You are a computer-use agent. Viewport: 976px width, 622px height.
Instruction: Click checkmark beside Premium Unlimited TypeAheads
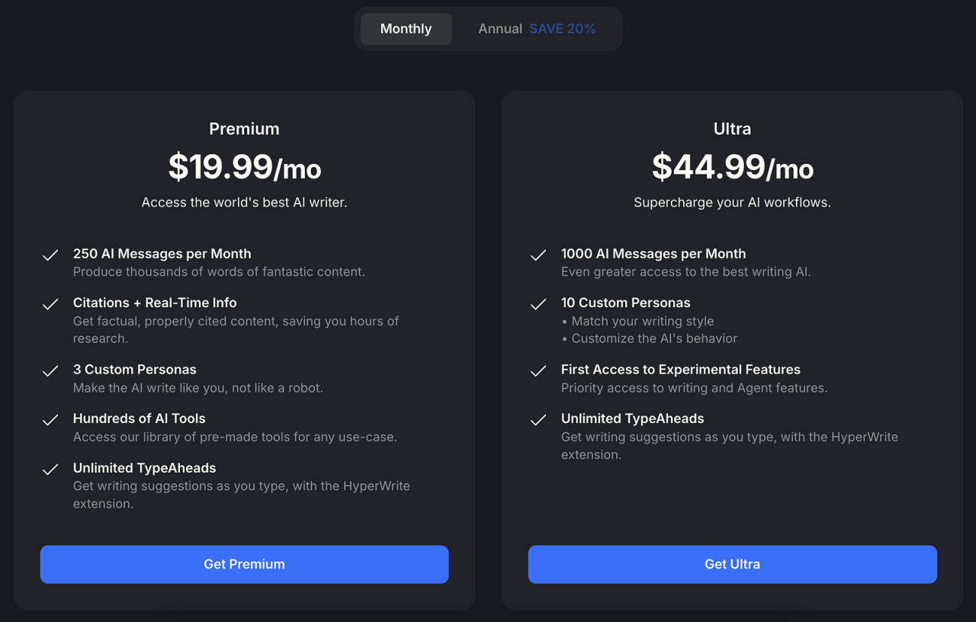tap(50, 470)
